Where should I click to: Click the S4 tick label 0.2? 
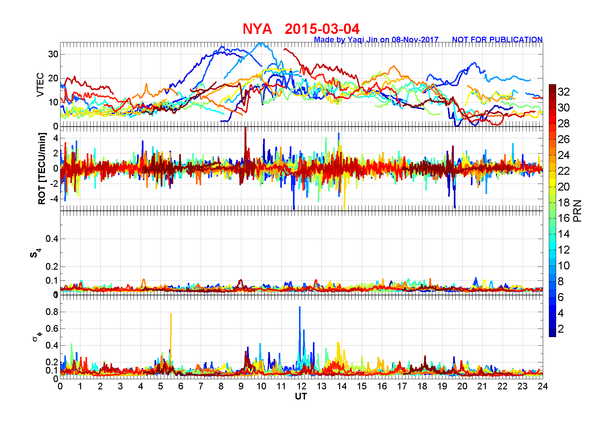(52, 267)
